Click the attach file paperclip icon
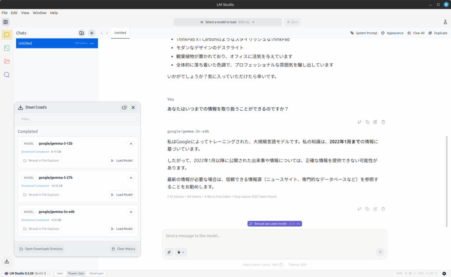Viewport: 451px width, 277px height. pyautogui.click(x=169, y=252)
